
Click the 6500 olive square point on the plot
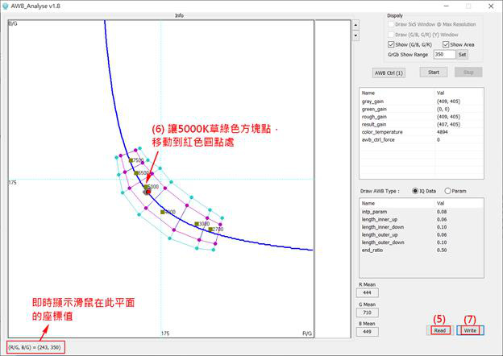coord(136,173)
